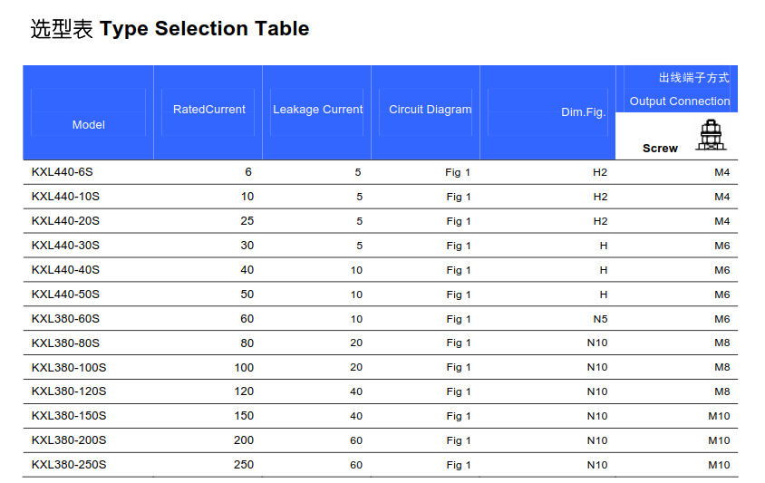Screen dimensions: 765x483
Task: Select model cell KXL440-10S
Action: tap(65, 197)
